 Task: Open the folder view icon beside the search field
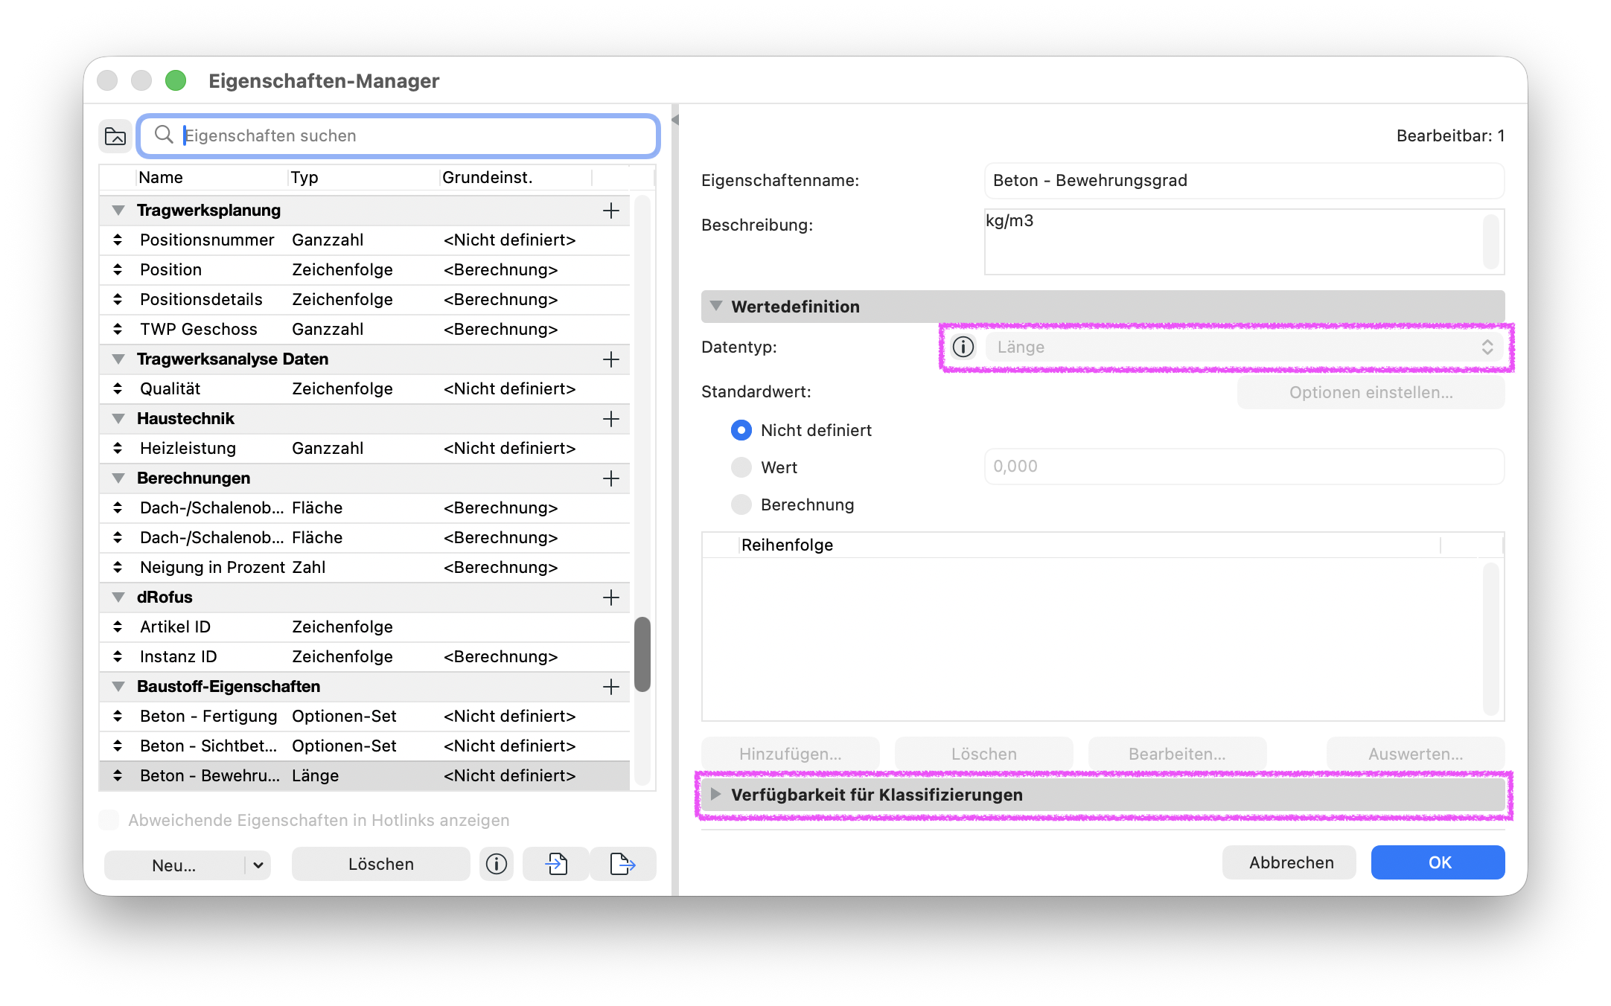coord(115,135)
